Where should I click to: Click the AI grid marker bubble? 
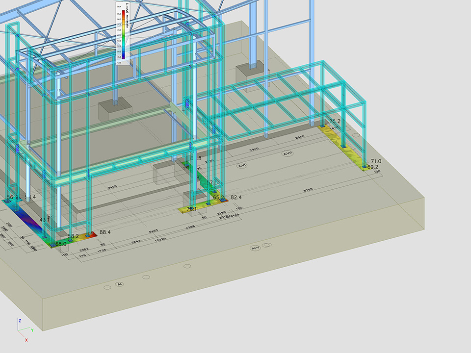[118, 284]
